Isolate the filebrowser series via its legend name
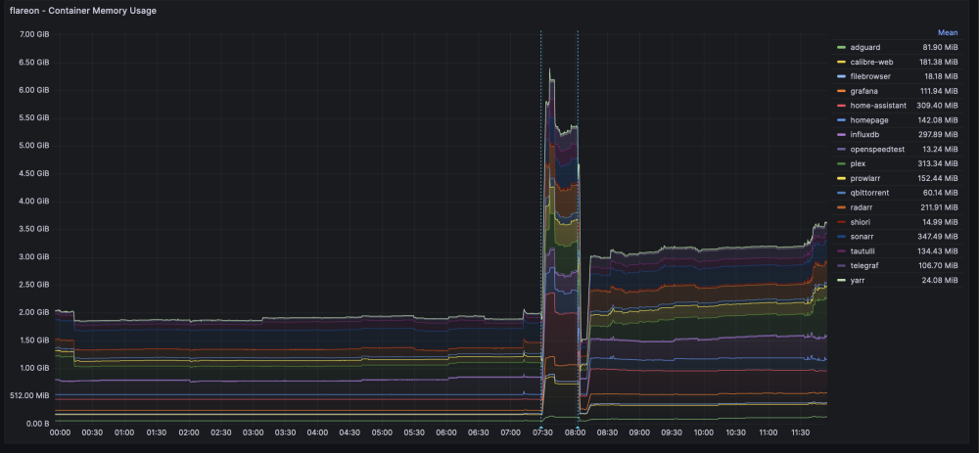The height and width of the screenshot is (453, 979). [870, 76]
